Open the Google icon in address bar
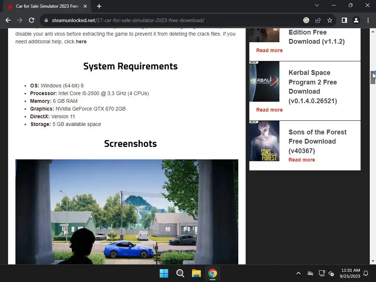The width and height of the screenshot is (376, 282). (x=306, y=21)
